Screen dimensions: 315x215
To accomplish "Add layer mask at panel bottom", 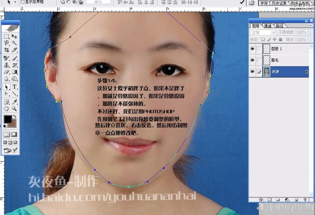I will pyautogui.click(x=269, y=200).
